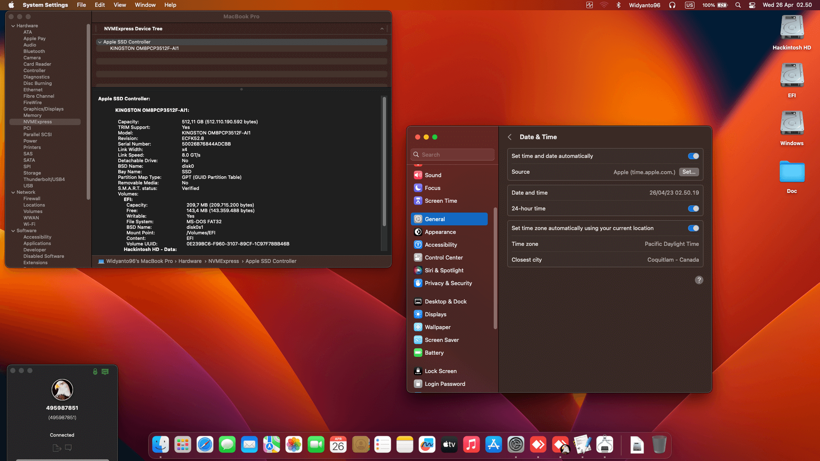Open Trash in the Dock
820x461 pixels.
(x=659, y=445)
